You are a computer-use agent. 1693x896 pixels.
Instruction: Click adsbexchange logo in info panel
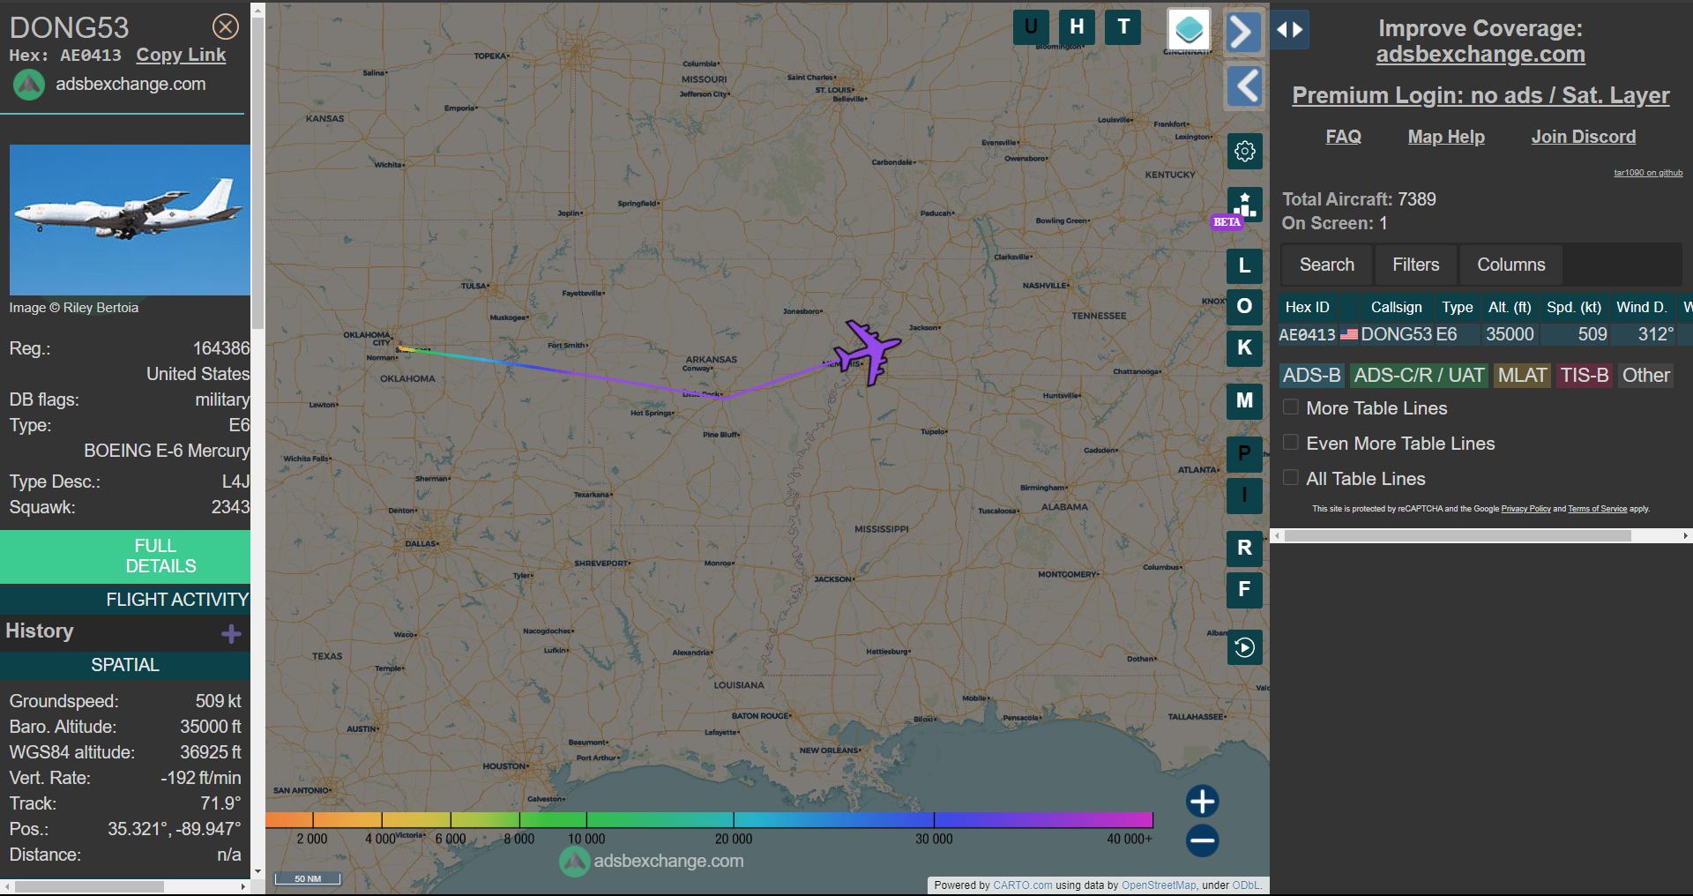(29, 85)
